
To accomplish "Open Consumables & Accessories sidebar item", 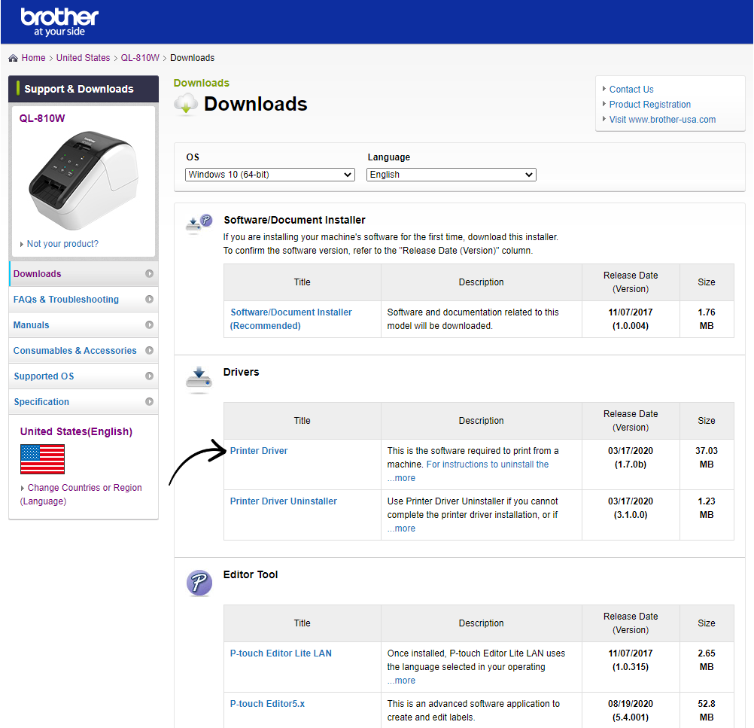I will point(84,350).
